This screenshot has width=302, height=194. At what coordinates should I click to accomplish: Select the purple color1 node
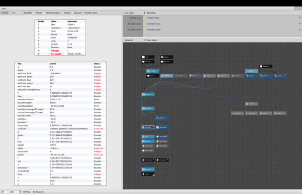pyautogui.click(x=195, y=76)
